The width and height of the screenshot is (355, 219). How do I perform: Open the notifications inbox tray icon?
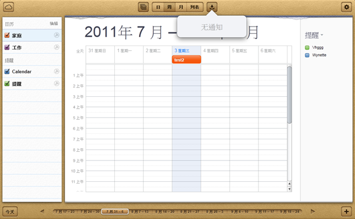212,7
